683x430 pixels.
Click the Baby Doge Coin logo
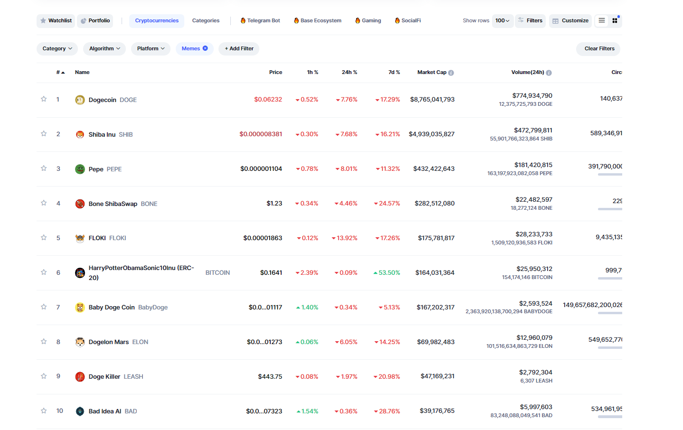pos(80,308)
